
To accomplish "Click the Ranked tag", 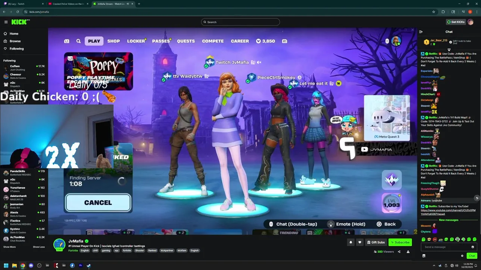I will coord(152,250).
